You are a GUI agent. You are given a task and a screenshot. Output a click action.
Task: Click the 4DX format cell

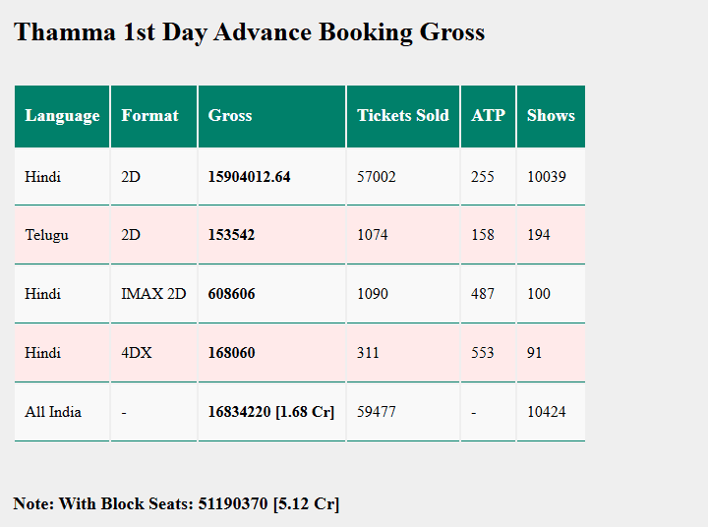click(137, 353)
